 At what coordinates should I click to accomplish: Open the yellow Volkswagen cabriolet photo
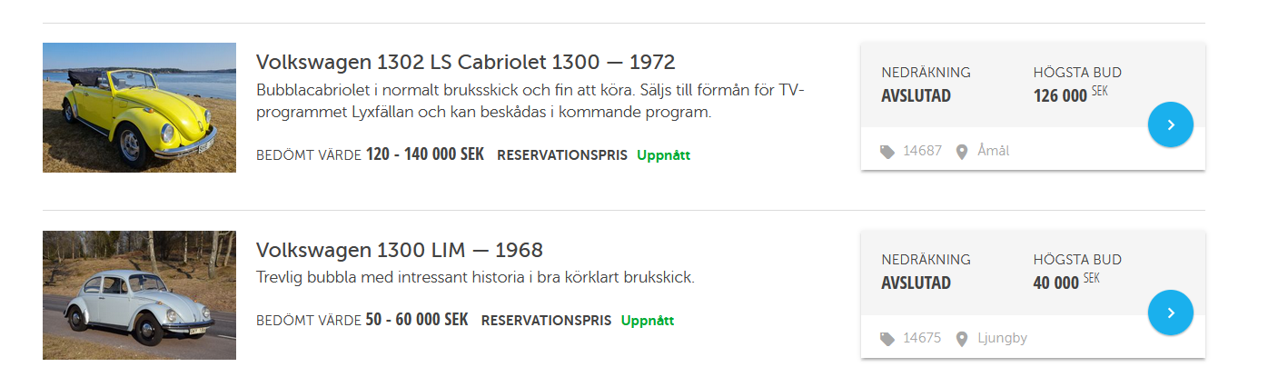139,107
